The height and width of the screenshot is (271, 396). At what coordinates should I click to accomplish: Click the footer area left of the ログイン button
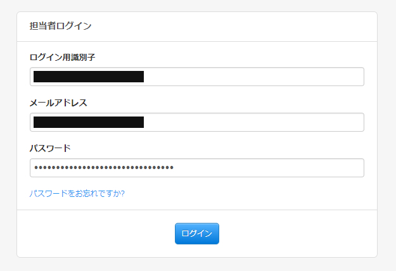(x=95, y=233)
